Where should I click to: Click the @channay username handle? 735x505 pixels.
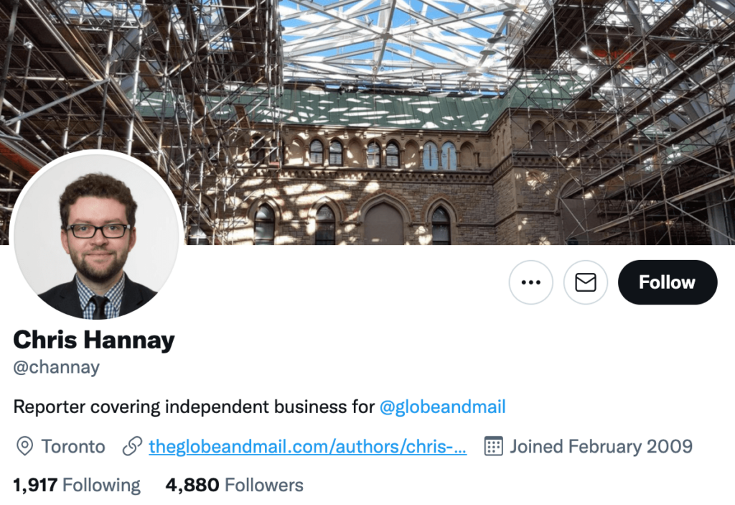tap(57, 368)
